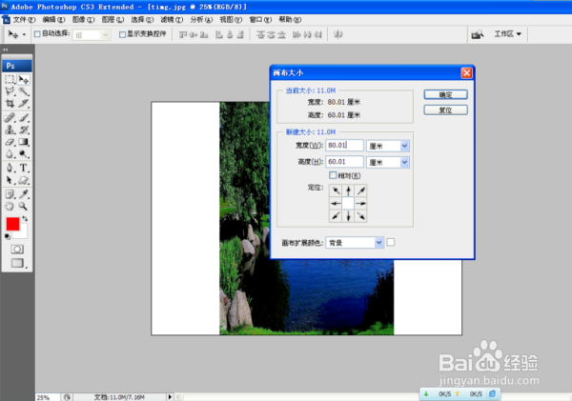Open the height unit 厘米 dropdown
572x401 pixels.
point(388,162)
